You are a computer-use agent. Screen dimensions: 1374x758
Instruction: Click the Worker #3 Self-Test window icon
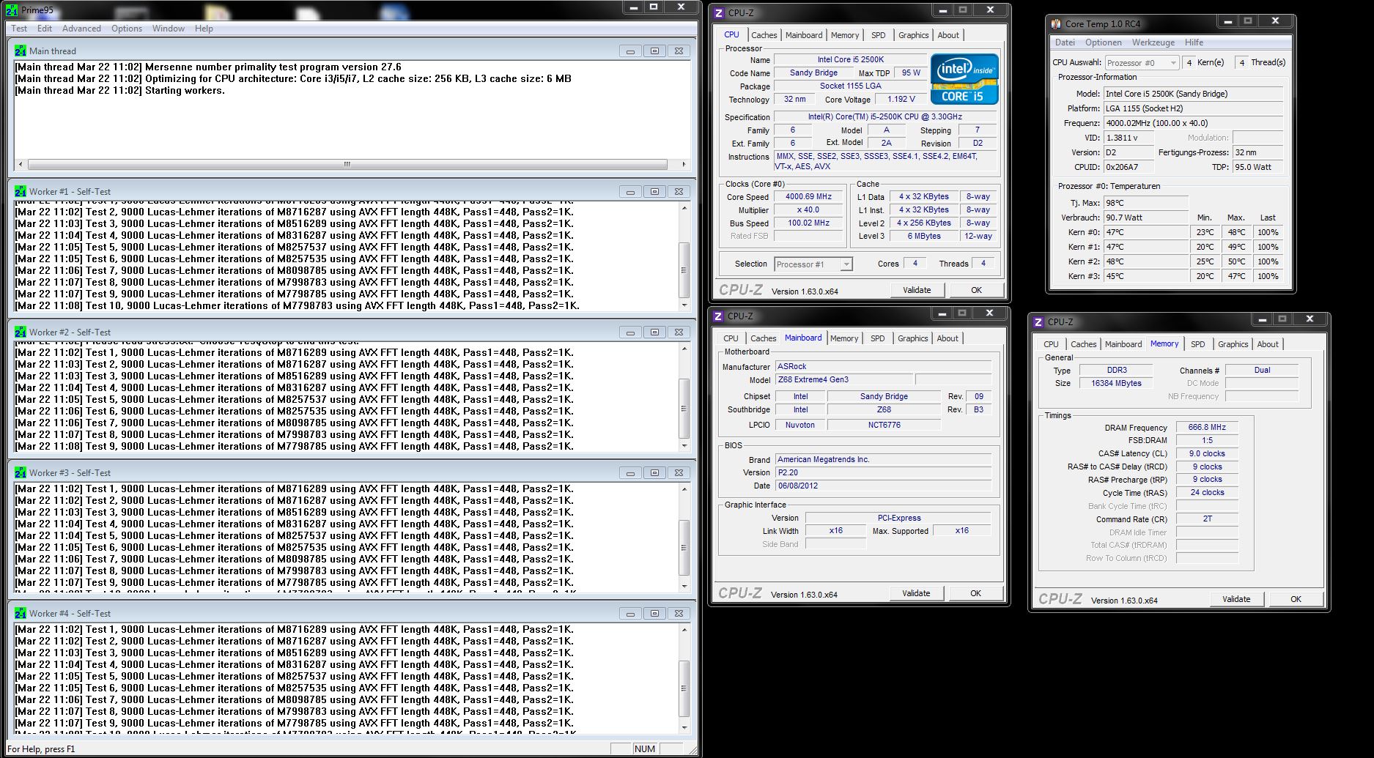[21, 472]
